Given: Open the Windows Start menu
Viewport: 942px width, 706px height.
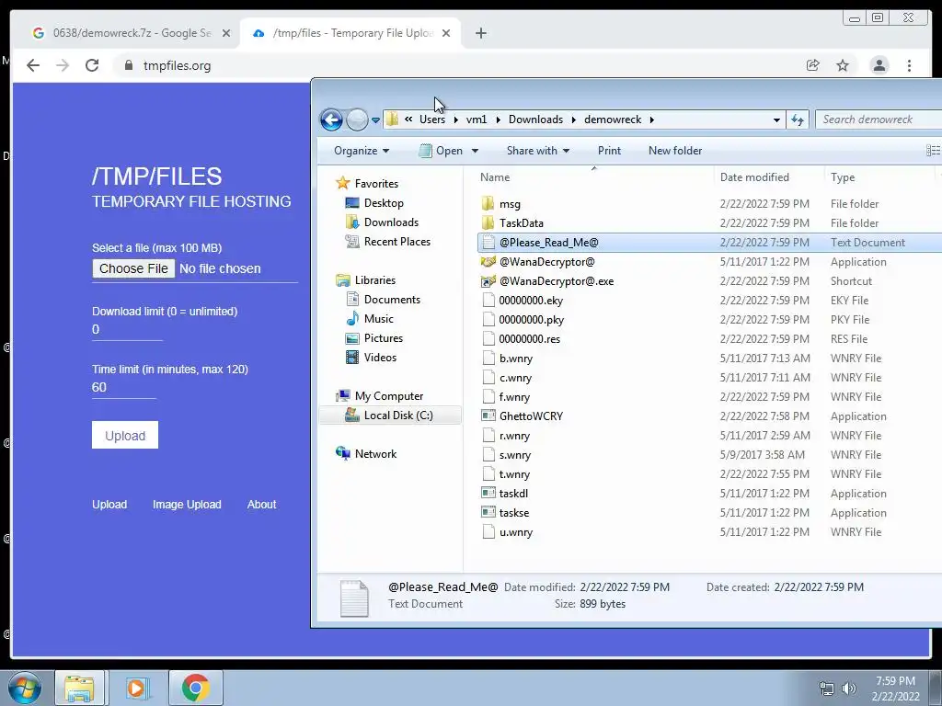Looking at the screenshot, I should 25,688.
